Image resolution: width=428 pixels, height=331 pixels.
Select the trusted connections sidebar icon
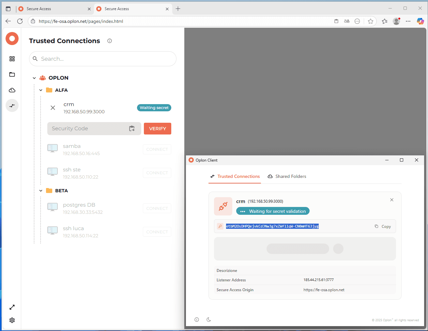[x=12, y=106]
